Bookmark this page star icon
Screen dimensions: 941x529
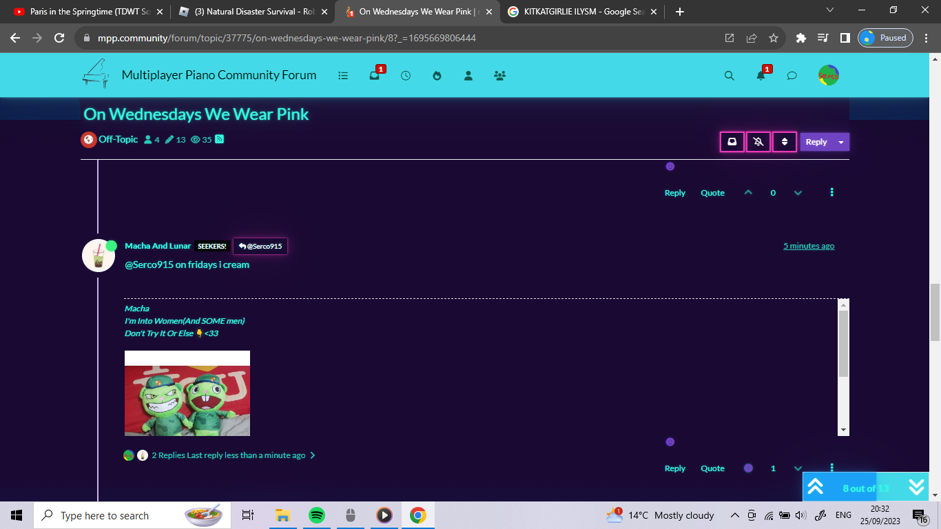(774, 38)
